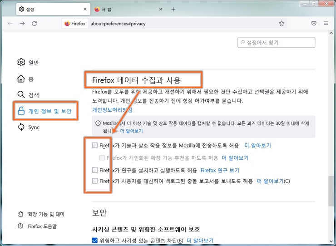
Task: Click the scrollbar up arrow
Action: (x=331, y=33)
